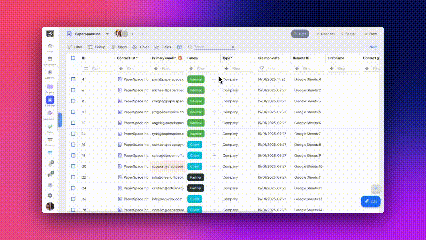Go to Tasks via green checkmark icon
Image resolution: width=426 pixels, height=240 pixels.
tap(50, 127)
